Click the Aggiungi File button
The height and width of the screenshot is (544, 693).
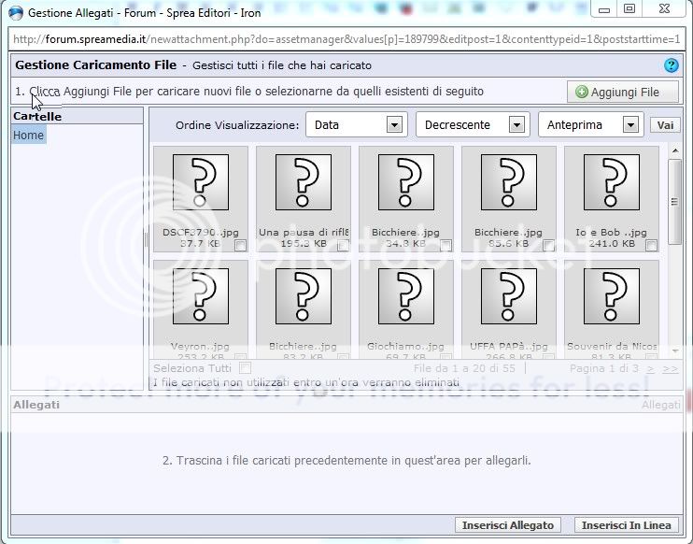(x=617, y=92)
